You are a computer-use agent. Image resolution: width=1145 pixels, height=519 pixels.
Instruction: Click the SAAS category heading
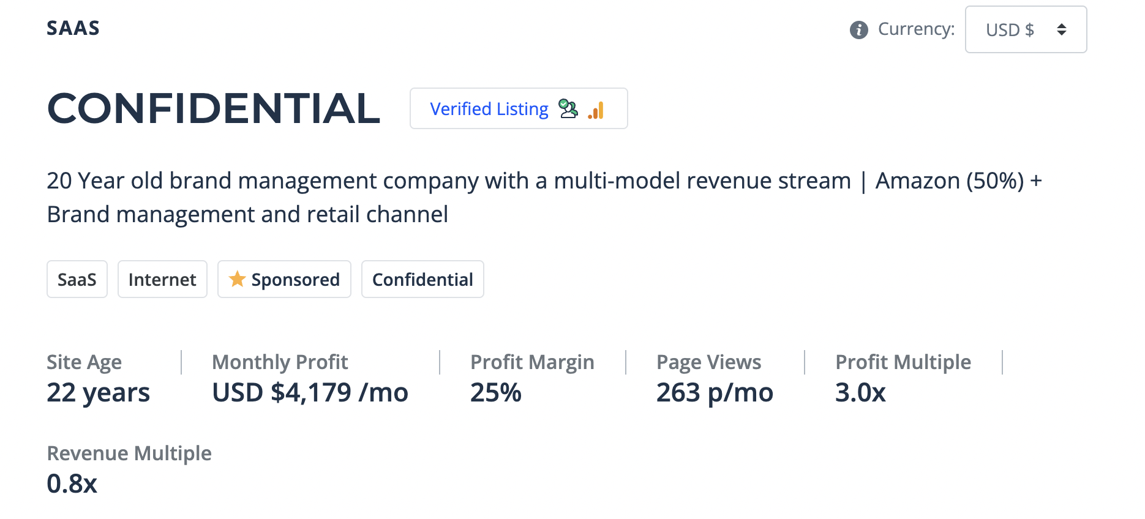(x=73, y=28)
